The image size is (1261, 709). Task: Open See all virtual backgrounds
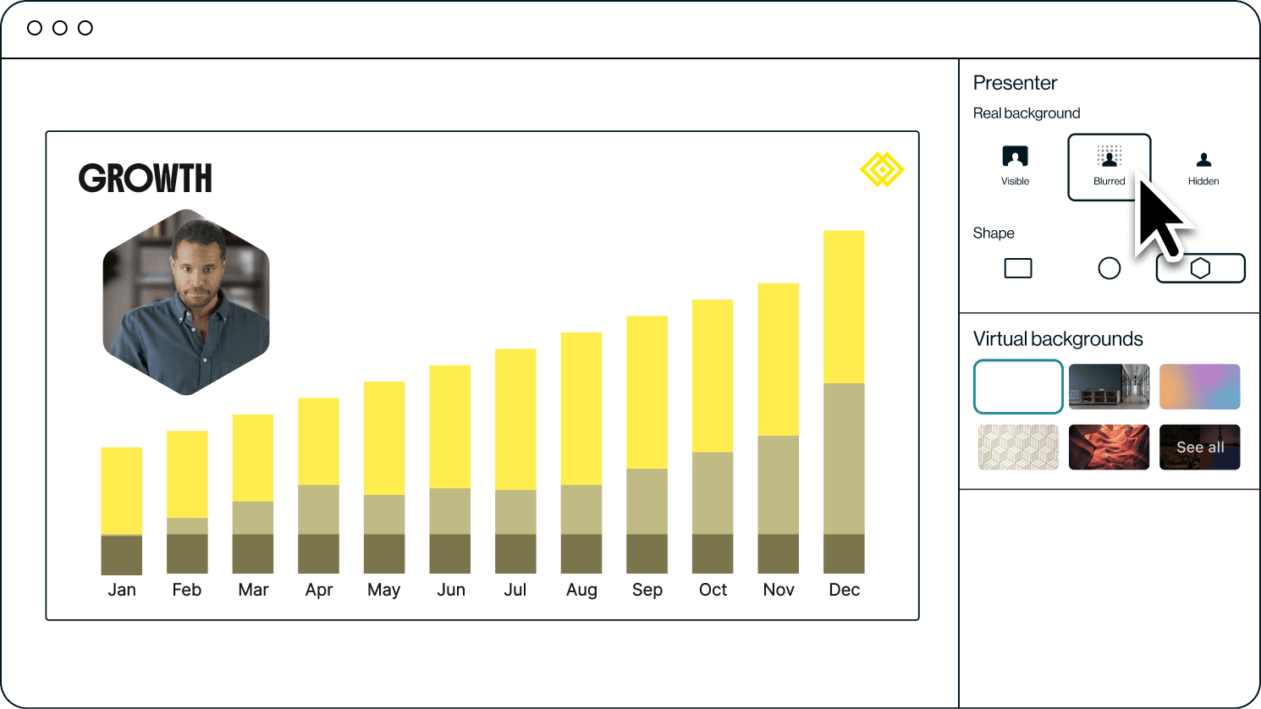coord(1199,447)
